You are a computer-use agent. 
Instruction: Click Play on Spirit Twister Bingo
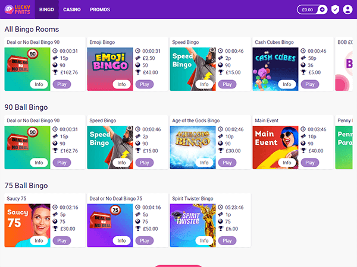pos(227,241)
